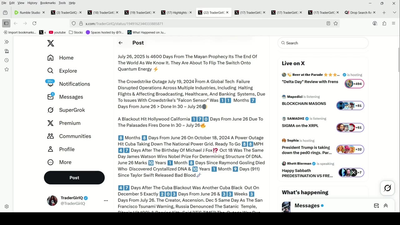Open TraderGirlQ account menu dots
Screen dimensions: 400x225
tap(106, 201)
